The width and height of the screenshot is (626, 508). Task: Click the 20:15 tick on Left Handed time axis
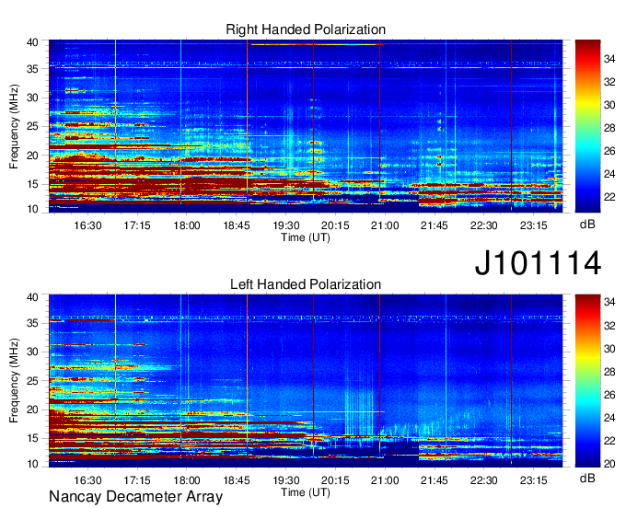pos(335,480)
